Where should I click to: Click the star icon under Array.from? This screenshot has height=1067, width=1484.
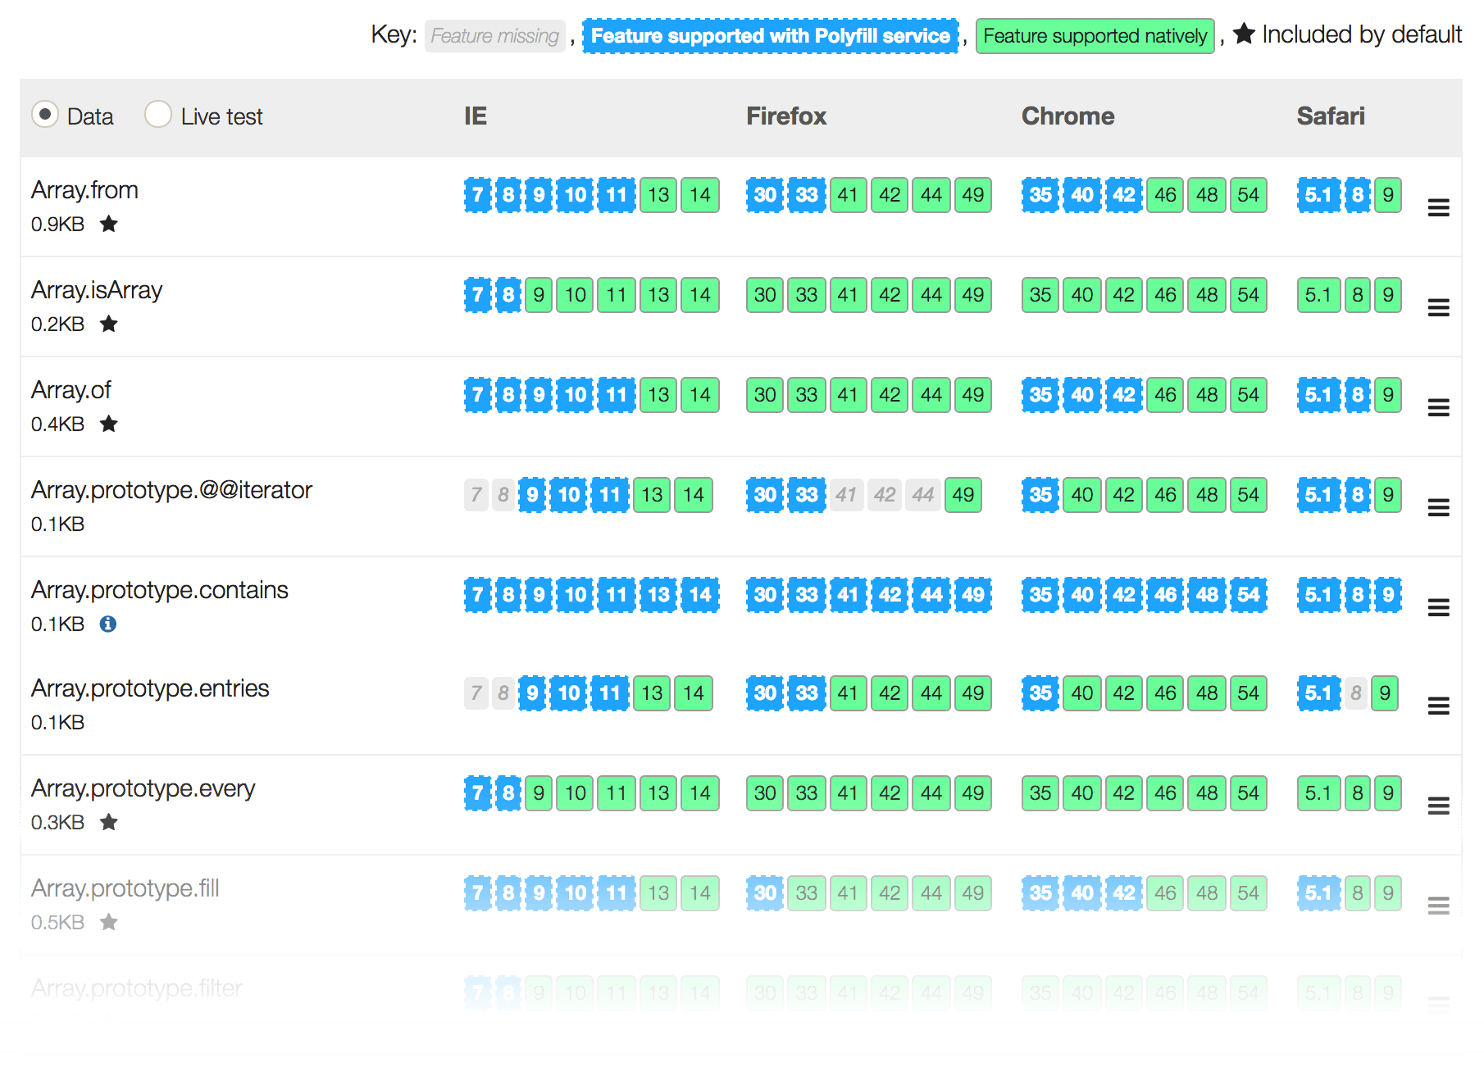(x=109, y=224)
